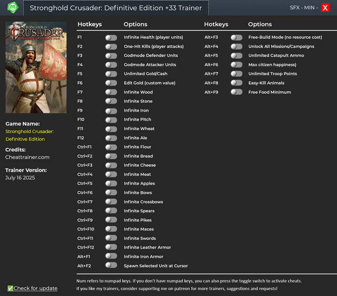Toggle Max citizen happiness
The height and width of the screenshot is (296, 337).
[236, 65]
